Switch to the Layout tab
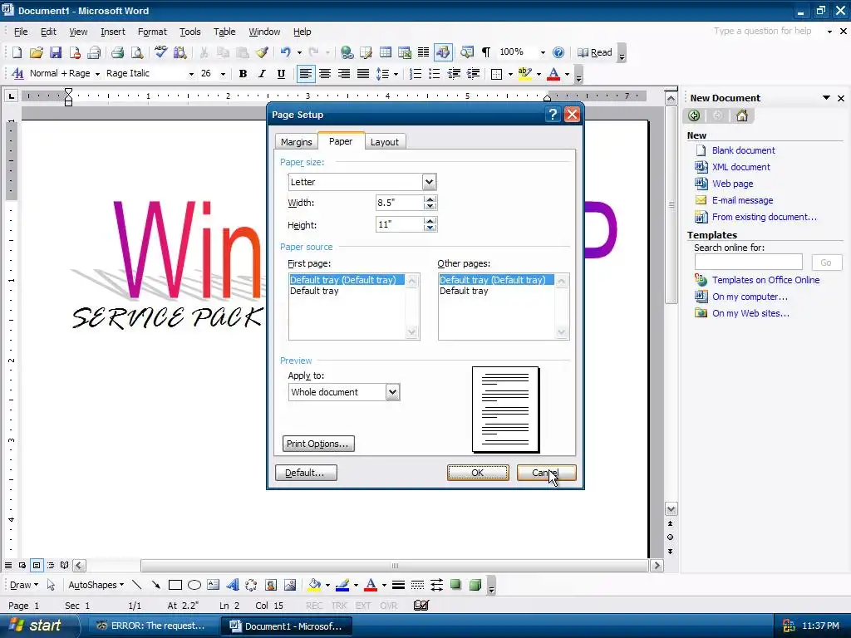Viewport: 851px width, 638px height. pos(384,141)
